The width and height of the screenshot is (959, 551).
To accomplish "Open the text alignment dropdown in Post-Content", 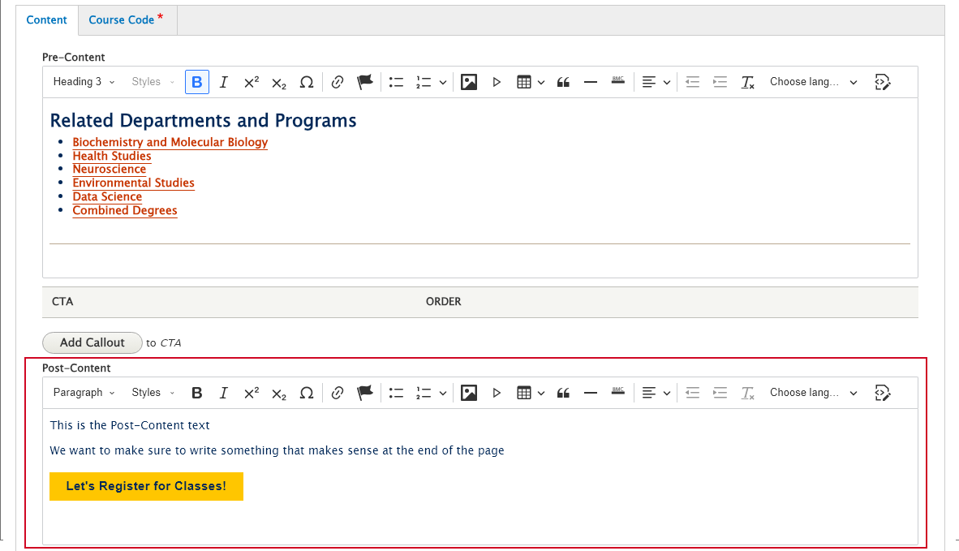I will coord(655,392).
